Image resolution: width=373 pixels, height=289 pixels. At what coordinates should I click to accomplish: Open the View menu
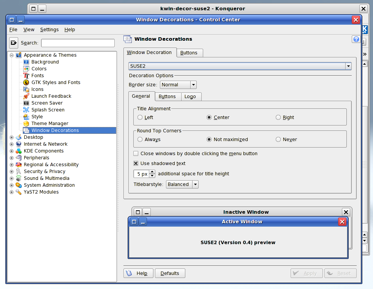(x=29, y=30)
